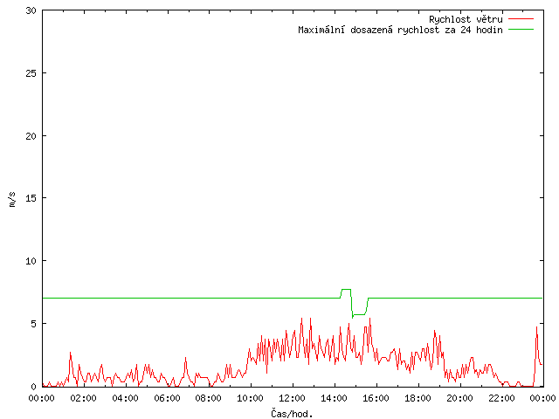Click the red legend line sample
559x419 pixels.
click(521, 18)
